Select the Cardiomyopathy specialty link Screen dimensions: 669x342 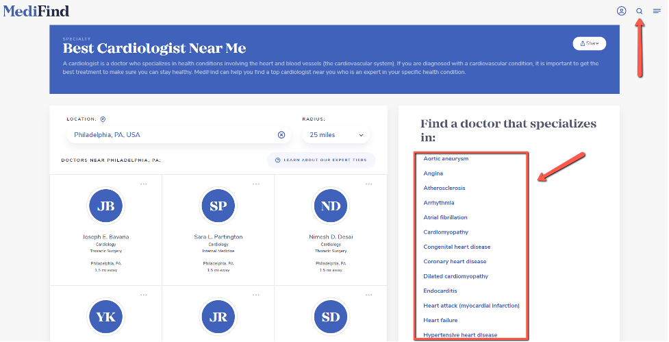coord(446,232)
